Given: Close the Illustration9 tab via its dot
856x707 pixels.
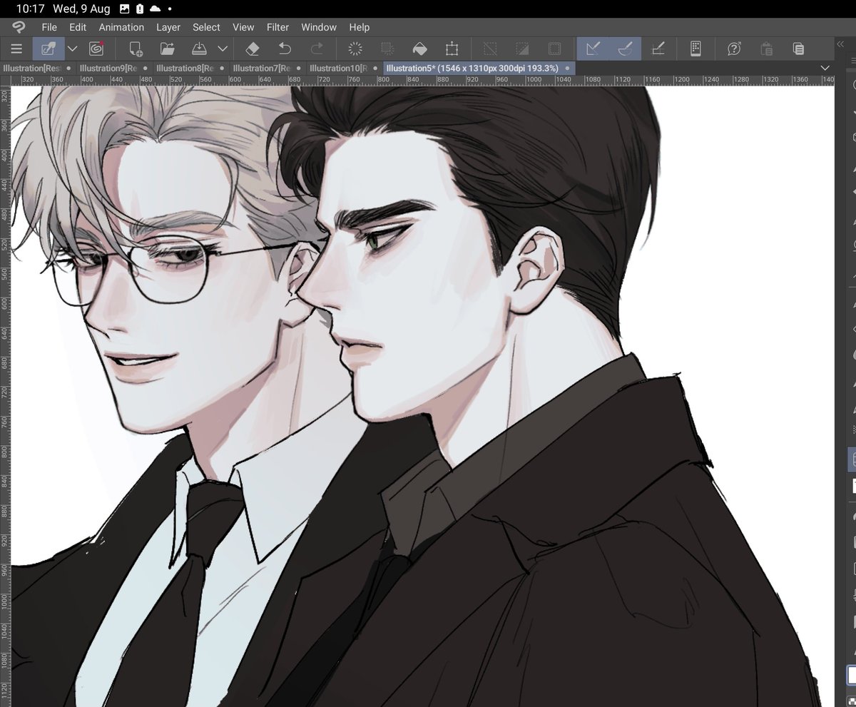Looking at the screenshot, I should coord(145,68).
